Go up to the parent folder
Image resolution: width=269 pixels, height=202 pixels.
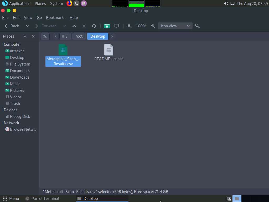pos(74,26)
